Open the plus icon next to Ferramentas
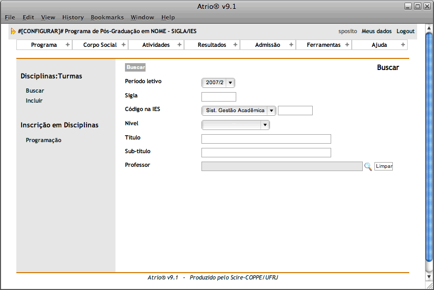 tap(347, 45)
